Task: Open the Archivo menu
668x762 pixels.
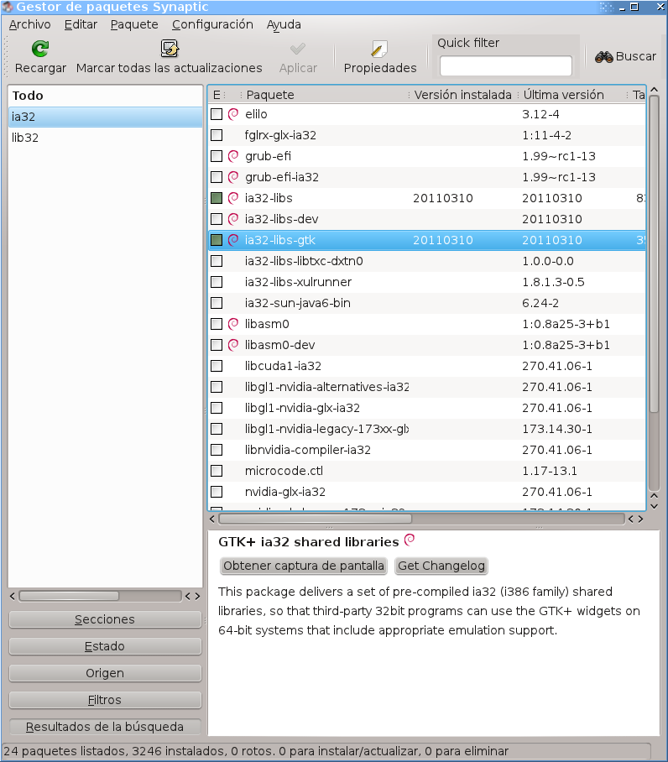Action: pos(29,24)
